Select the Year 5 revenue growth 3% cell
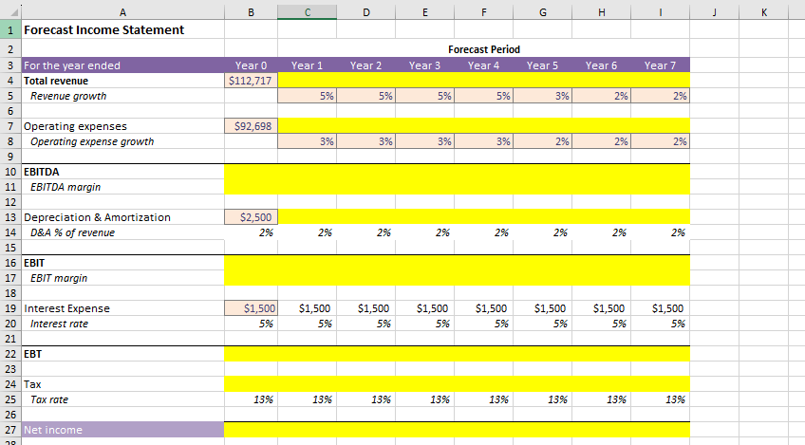 pyautogui.click(x=543, y=96)
